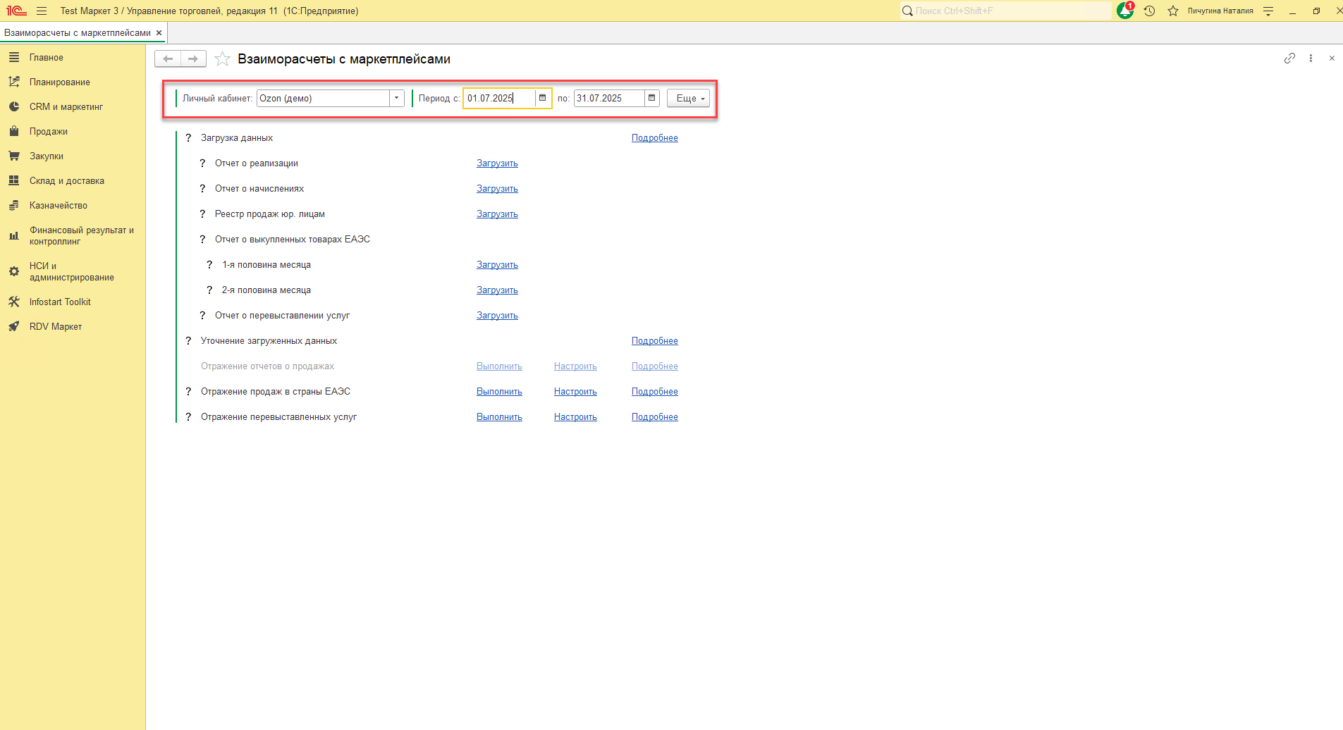The image size is (1343, 730).
Task: Click the search magnifier icon
Action: pos(907,11)
